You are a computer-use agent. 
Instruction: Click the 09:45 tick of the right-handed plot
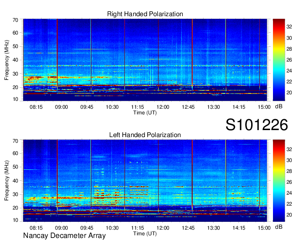pos(87,107)
